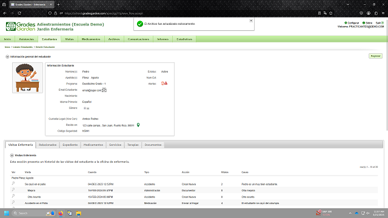Click the Sobre link with green icon
The width and height of the screenshot is (388, 218).
coord(367,23)
